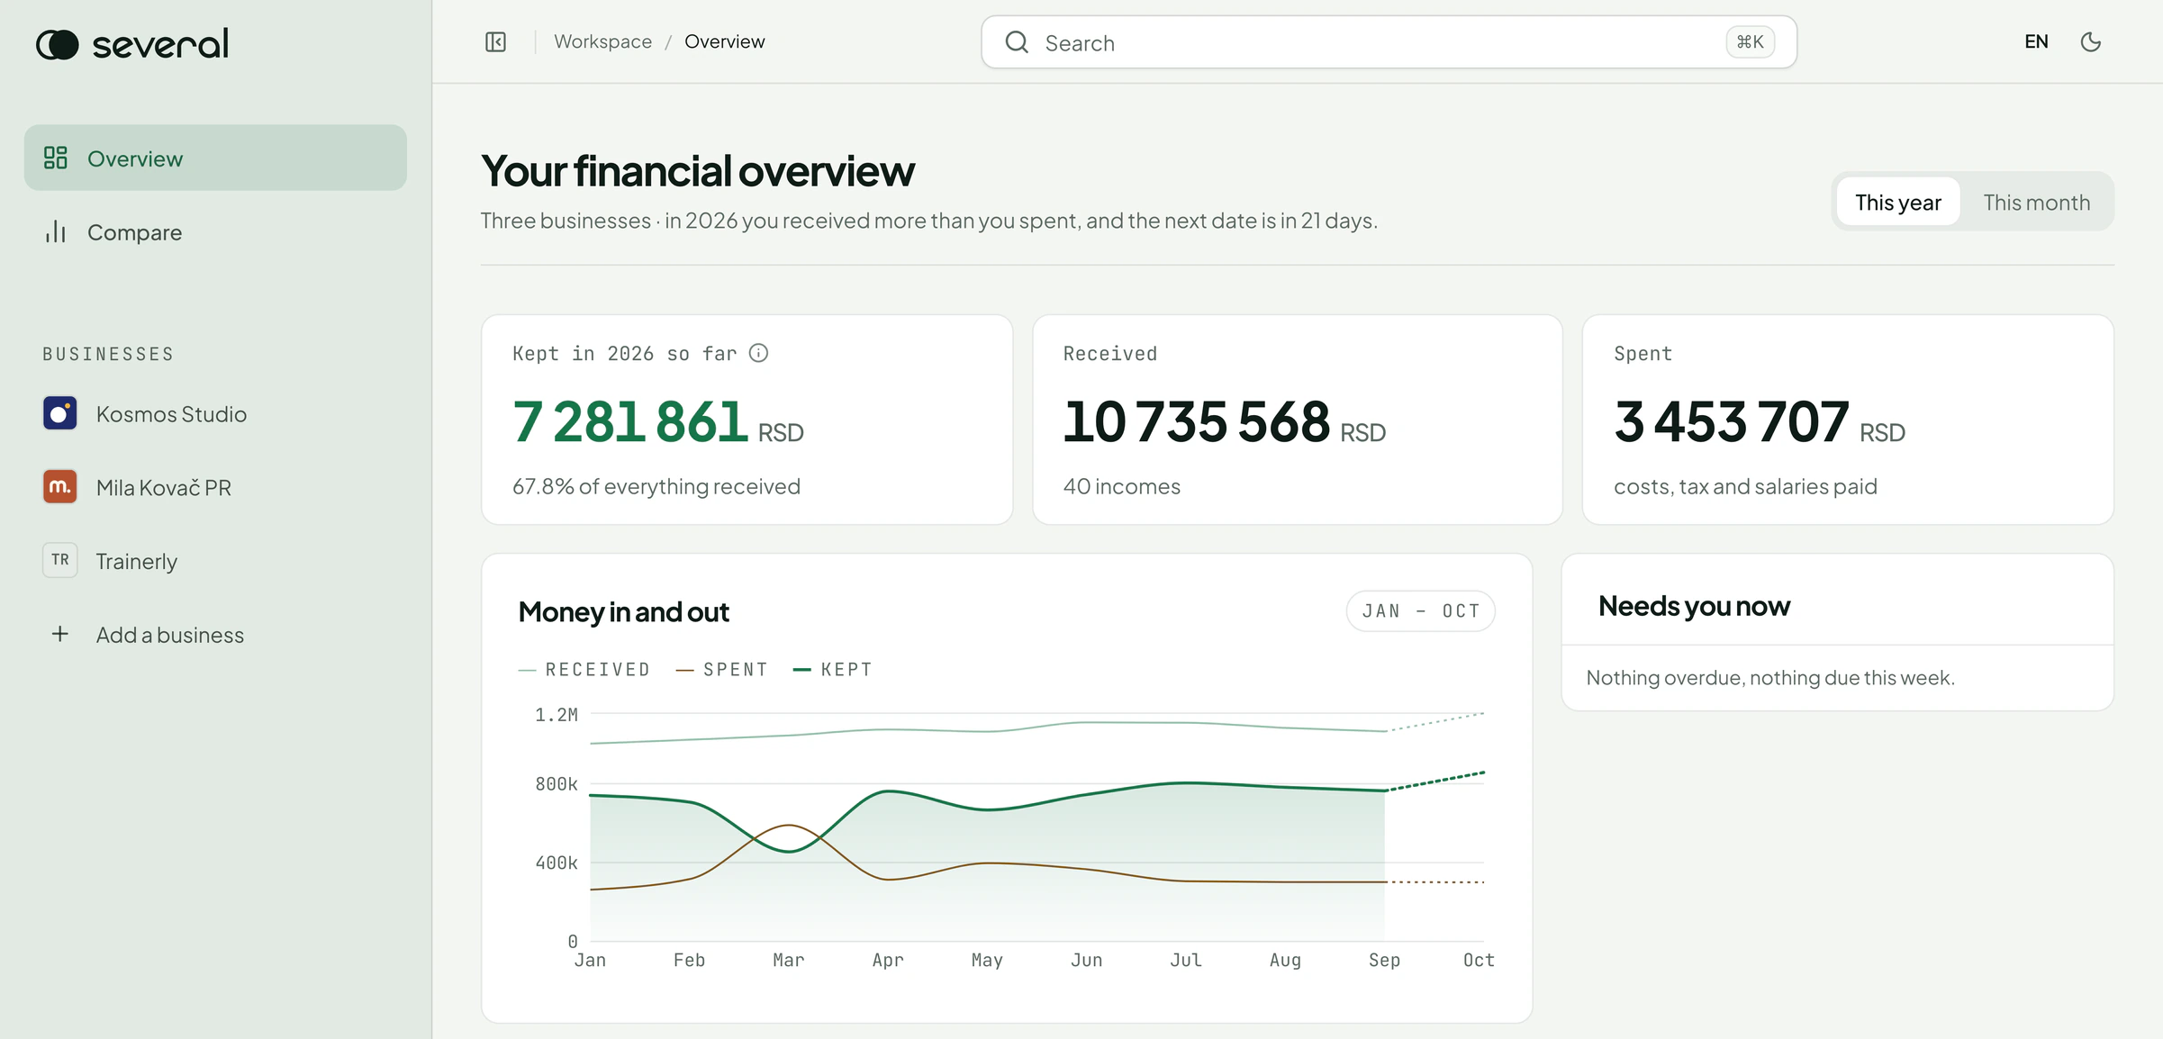Collapse the sidebar panel icon
Viewport: 2163px width, 1039px height.
pos(495,41)
